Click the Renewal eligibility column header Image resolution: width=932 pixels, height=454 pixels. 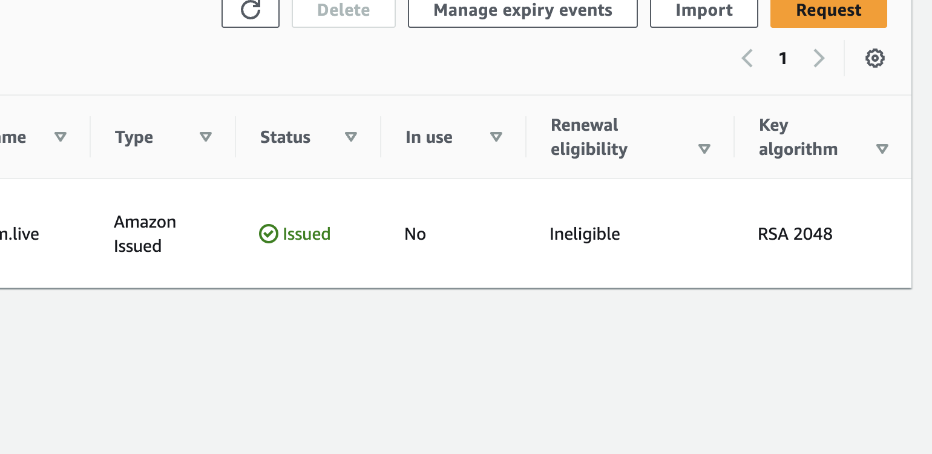tap(589, 137)
